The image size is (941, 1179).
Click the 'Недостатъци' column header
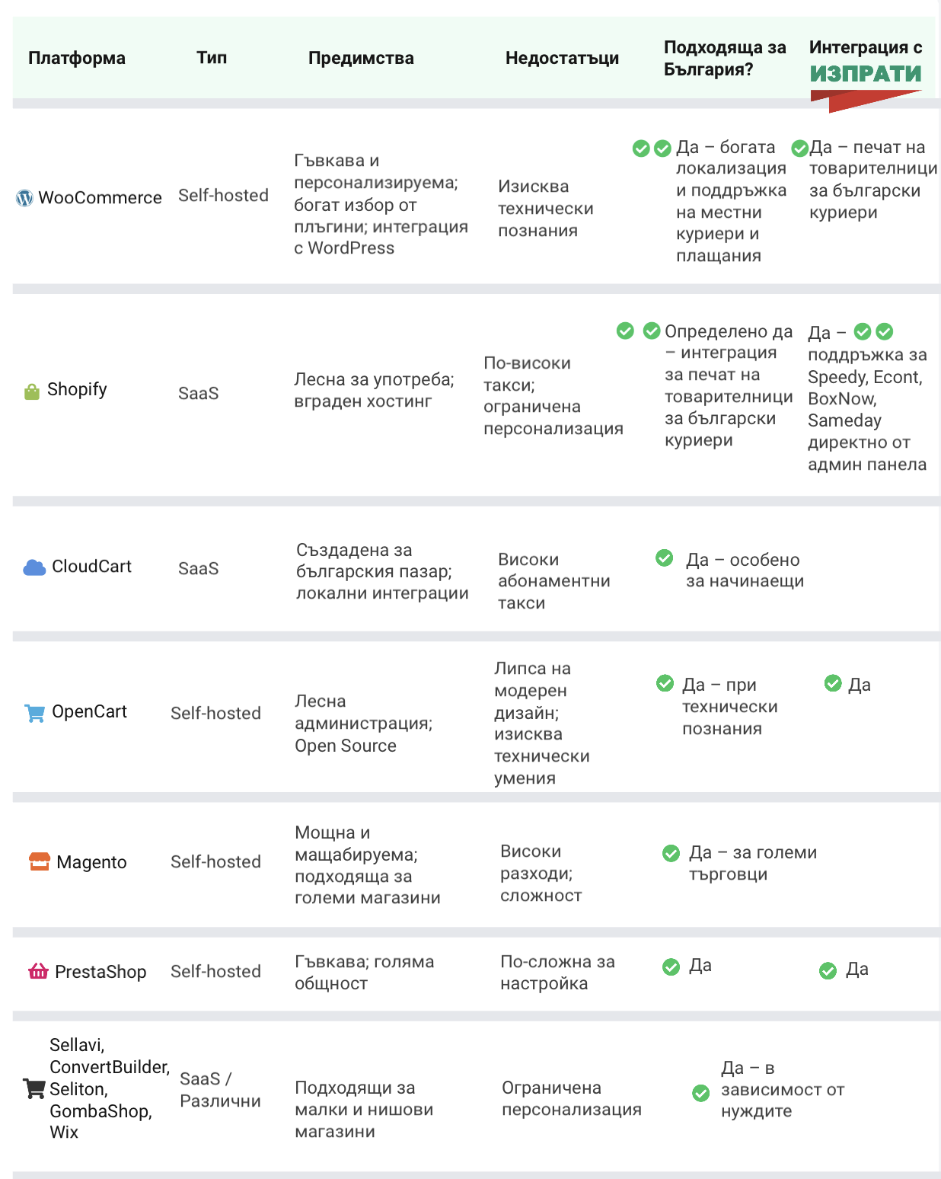click(x=562, y=58)
